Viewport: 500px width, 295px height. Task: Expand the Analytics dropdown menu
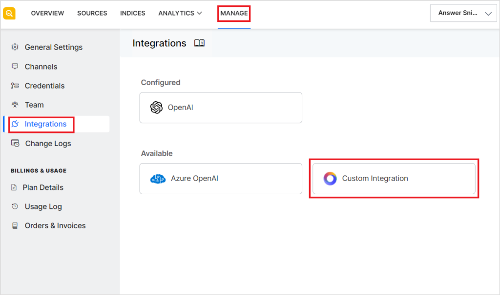pyautogui.click(x=180, y=13)
